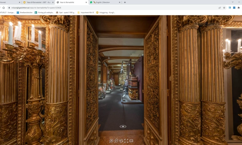The height and width of the screenshot is (145, 242).
Task: Start auto-rotate of the panorama
Action: click(121, 141)
